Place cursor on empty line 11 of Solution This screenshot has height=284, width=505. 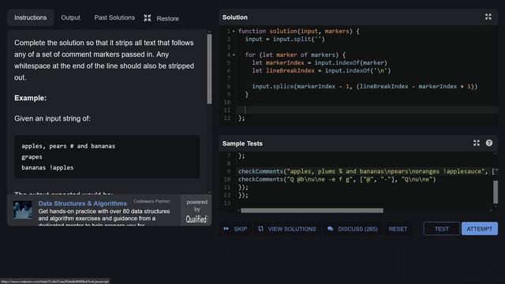coord(367,110)
